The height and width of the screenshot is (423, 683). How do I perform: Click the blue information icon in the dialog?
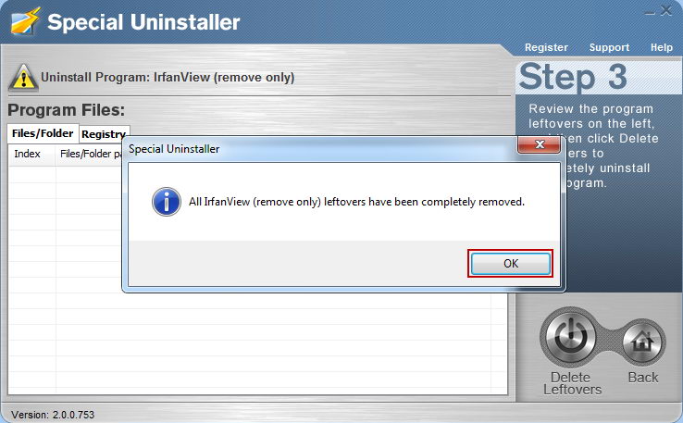coord(167,202)
